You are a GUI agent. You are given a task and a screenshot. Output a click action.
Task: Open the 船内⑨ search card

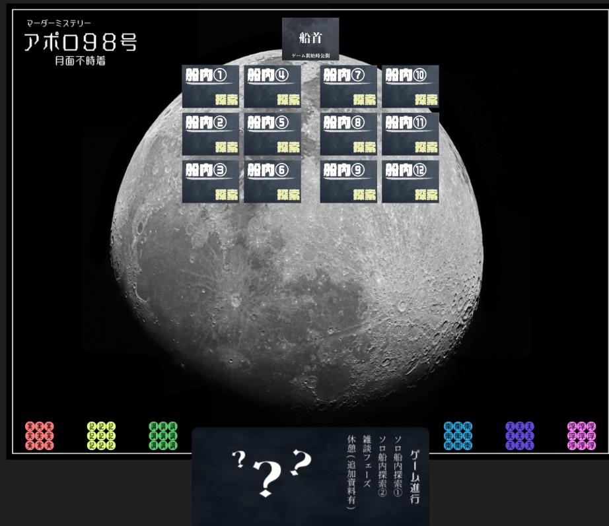[348, 181]
